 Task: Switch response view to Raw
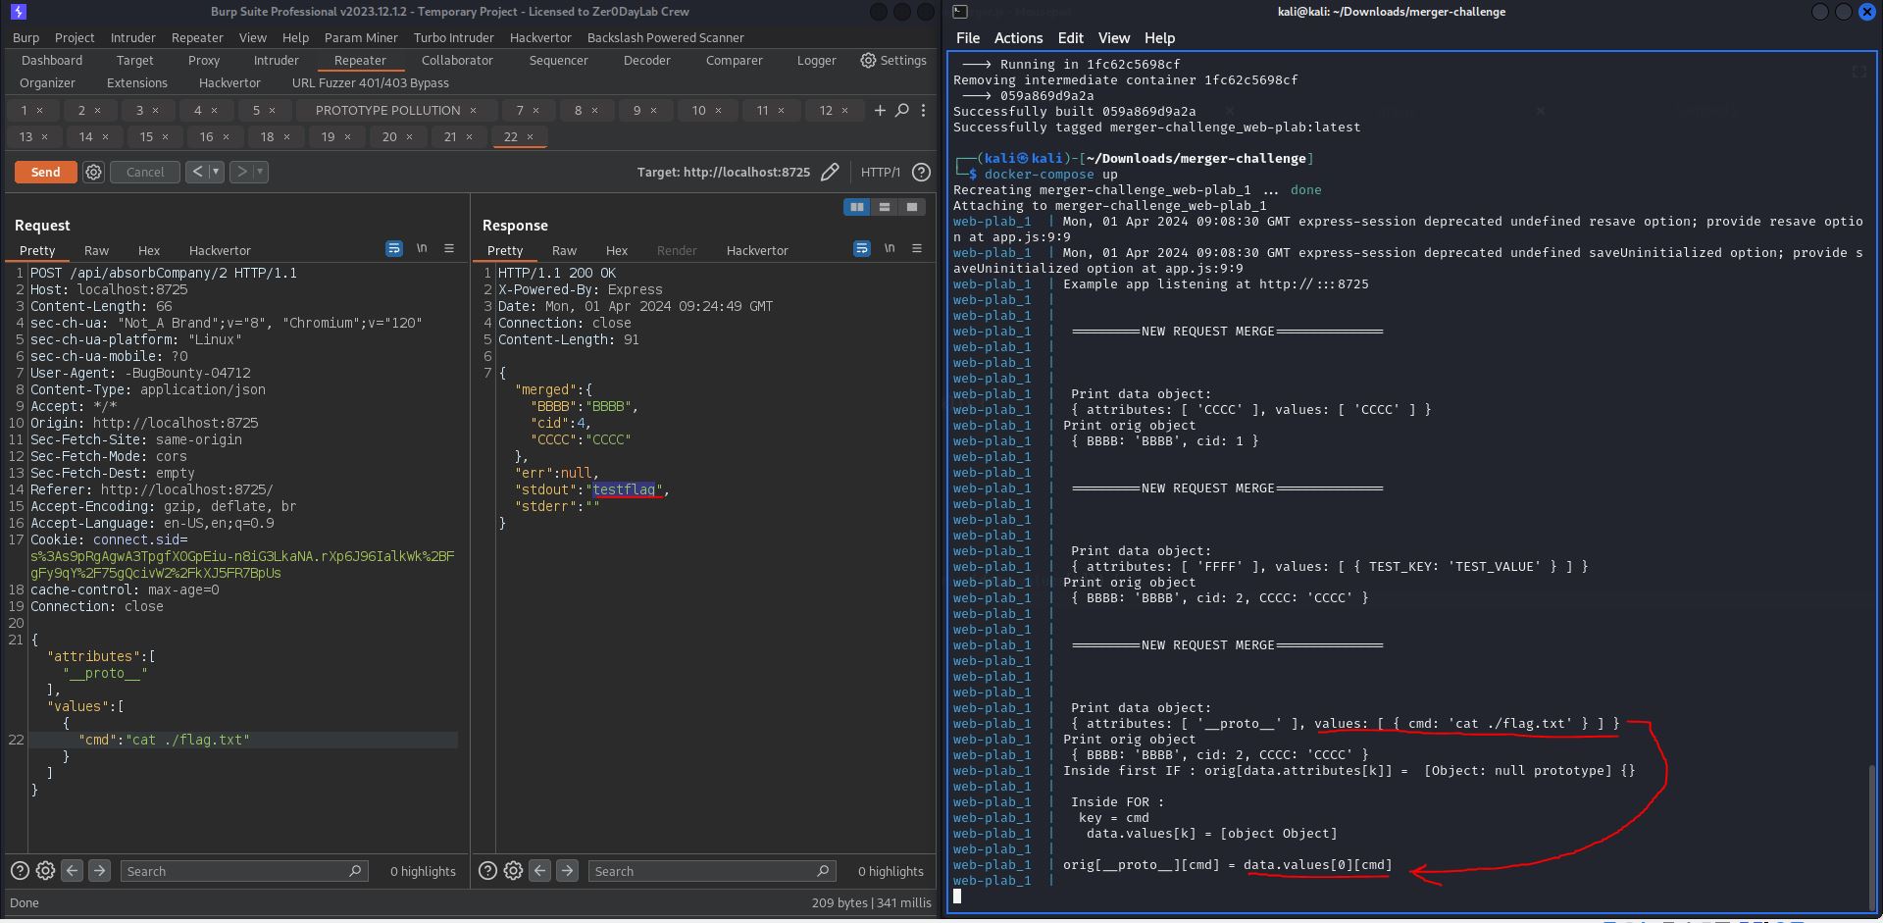tap(564, 250)
